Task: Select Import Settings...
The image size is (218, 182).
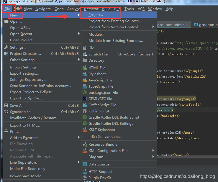Action: pos(42,67)
